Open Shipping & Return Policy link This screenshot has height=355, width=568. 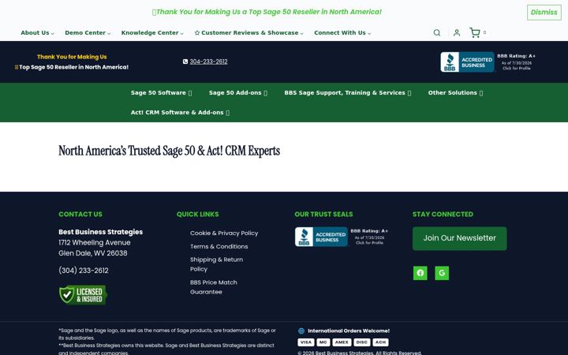click(x=217, y=264)
